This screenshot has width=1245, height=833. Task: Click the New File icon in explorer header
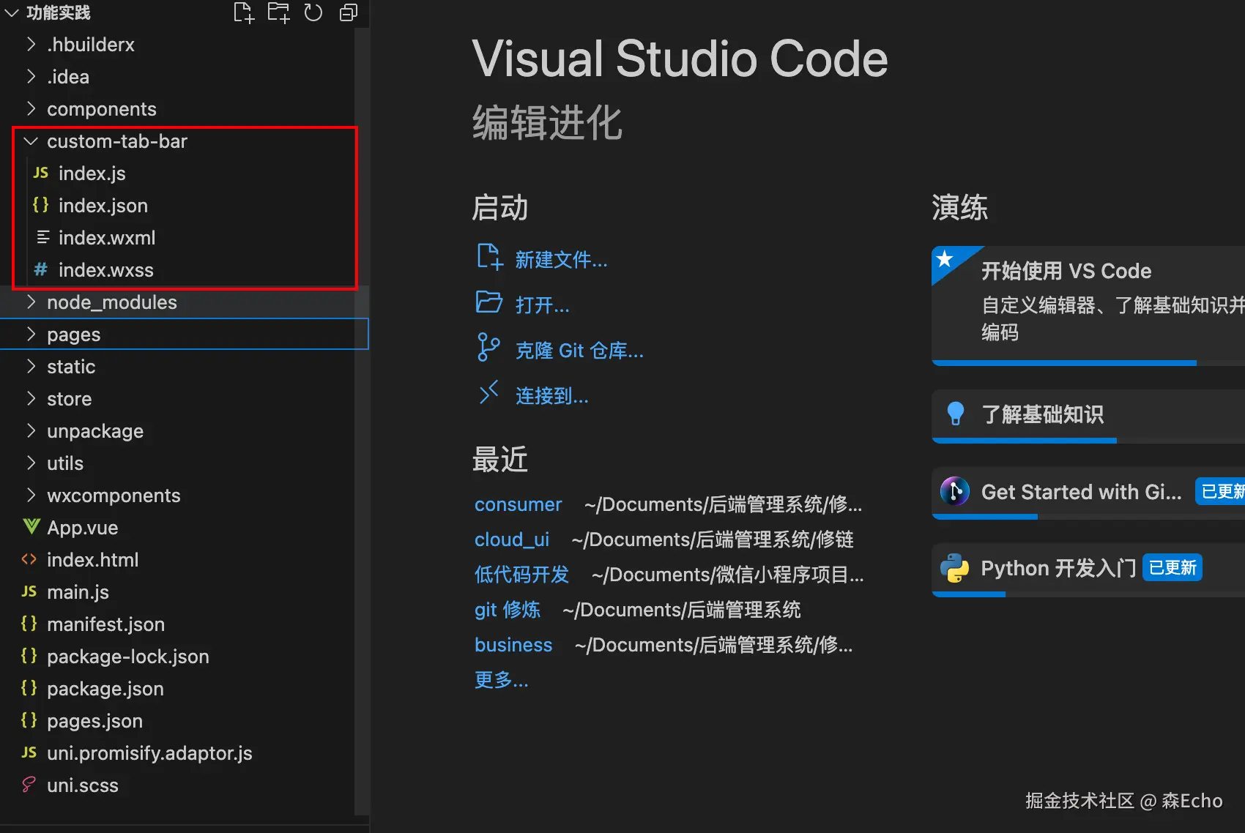244,12
